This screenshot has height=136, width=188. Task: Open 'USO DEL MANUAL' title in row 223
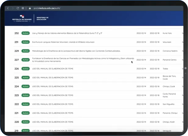53,95
